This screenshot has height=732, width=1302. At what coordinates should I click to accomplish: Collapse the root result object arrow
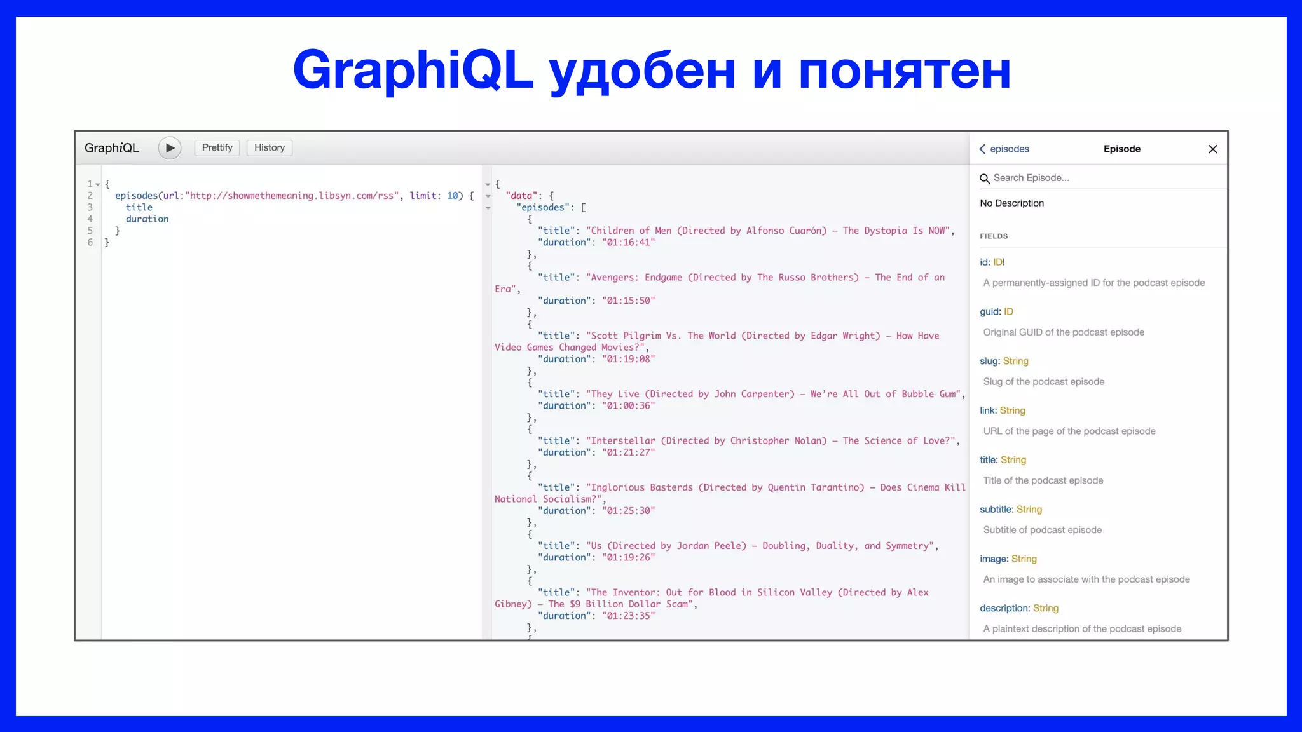[x=488, y=184]
